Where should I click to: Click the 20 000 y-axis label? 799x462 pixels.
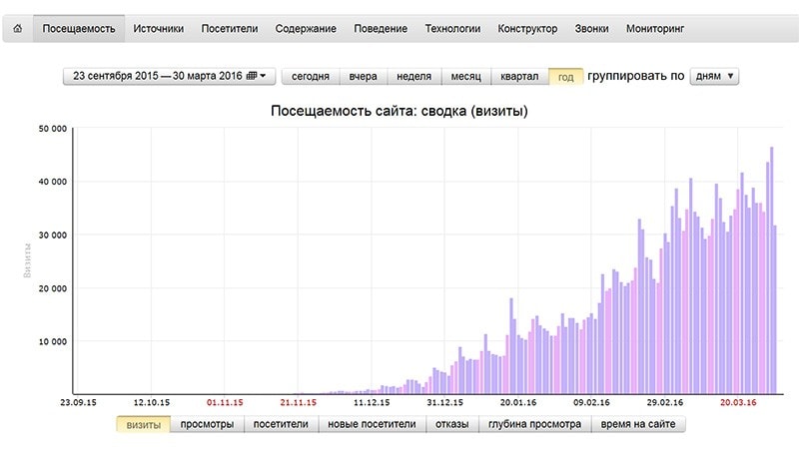pos(53,288)
